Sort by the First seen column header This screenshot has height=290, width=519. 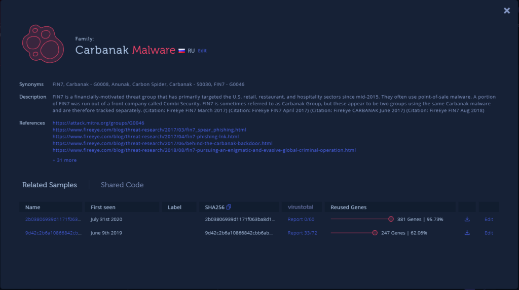pyautogui.click(x=103, y=207)
